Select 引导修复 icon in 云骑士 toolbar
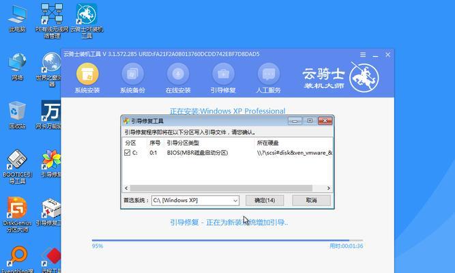This screenshot has width=455, height=273. pos(223,78)
